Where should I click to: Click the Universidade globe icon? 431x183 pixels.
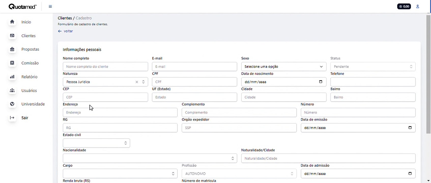tap(12, 104)
